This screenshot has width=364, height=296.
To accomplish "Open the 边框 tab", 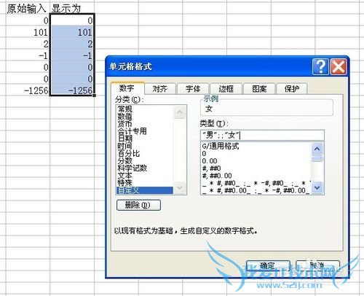I will pyautogui.click(x=226, y=89).
